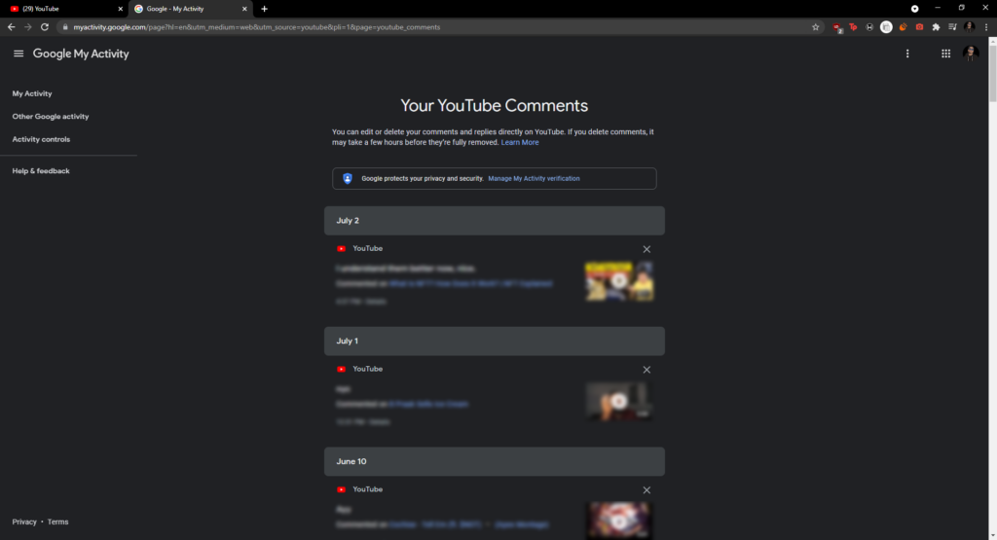Play the July 1 video thumbnail
Image resolution: width=997 pixels, height=540 pixels.
tap(618, 402)
